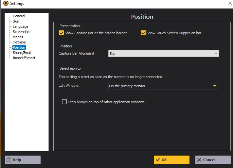Click the Cancel button
The image size is (233, 168).
click(x=213, y=160)
